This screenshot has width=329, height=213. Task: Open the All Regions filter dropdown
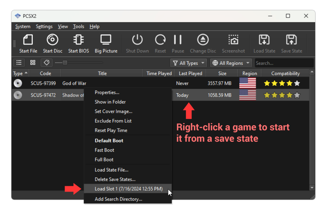click(231, 63)
